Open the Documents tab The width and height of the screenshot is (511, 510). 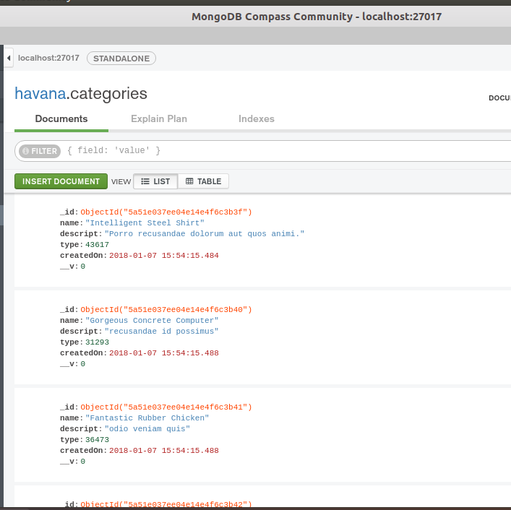click(x=61, y=119)
